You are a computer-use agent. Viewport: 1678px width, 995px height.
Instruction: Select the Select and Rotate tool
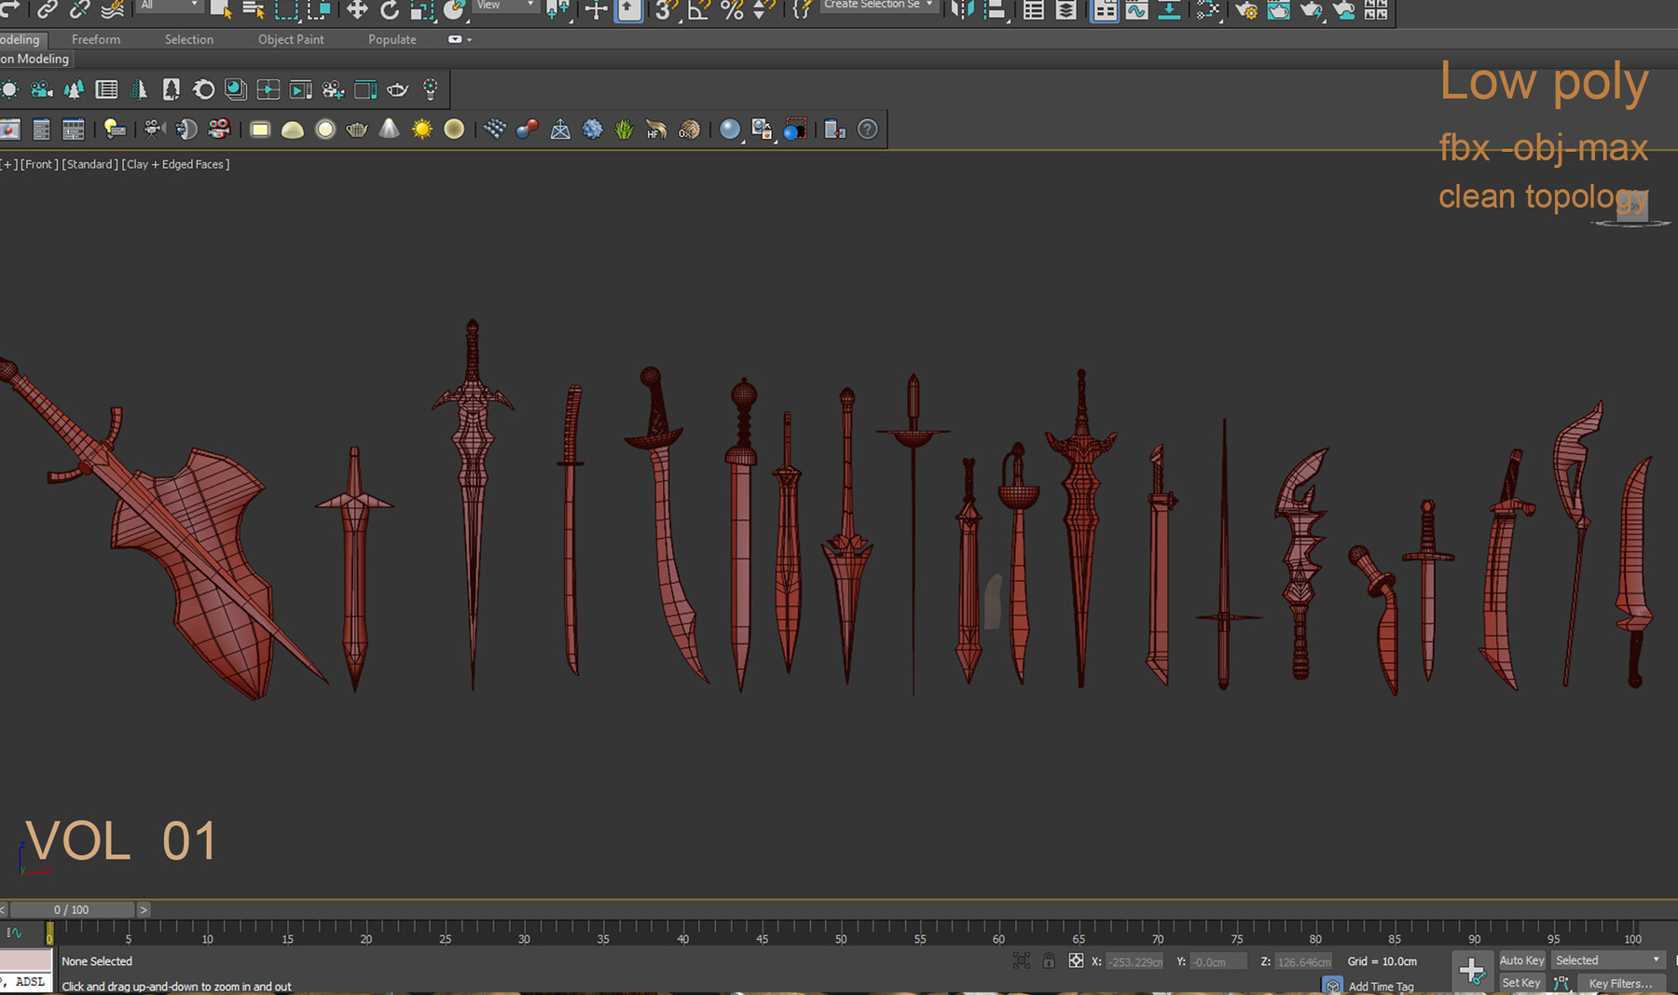pos(389,12)
